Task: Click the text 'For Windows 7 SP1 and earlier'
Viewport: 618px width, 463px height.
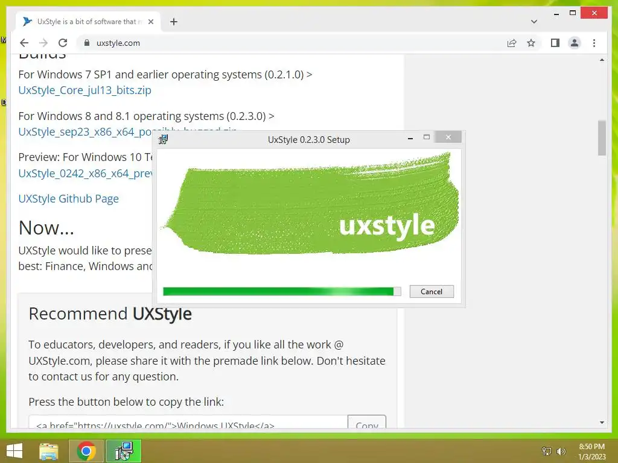Action: (x=95, y=74)
